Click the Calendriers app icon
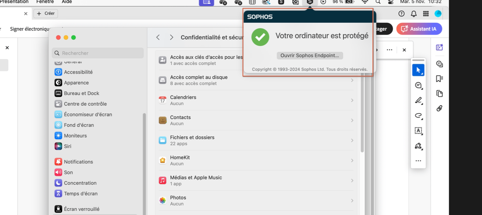 [x=163, y=100]
